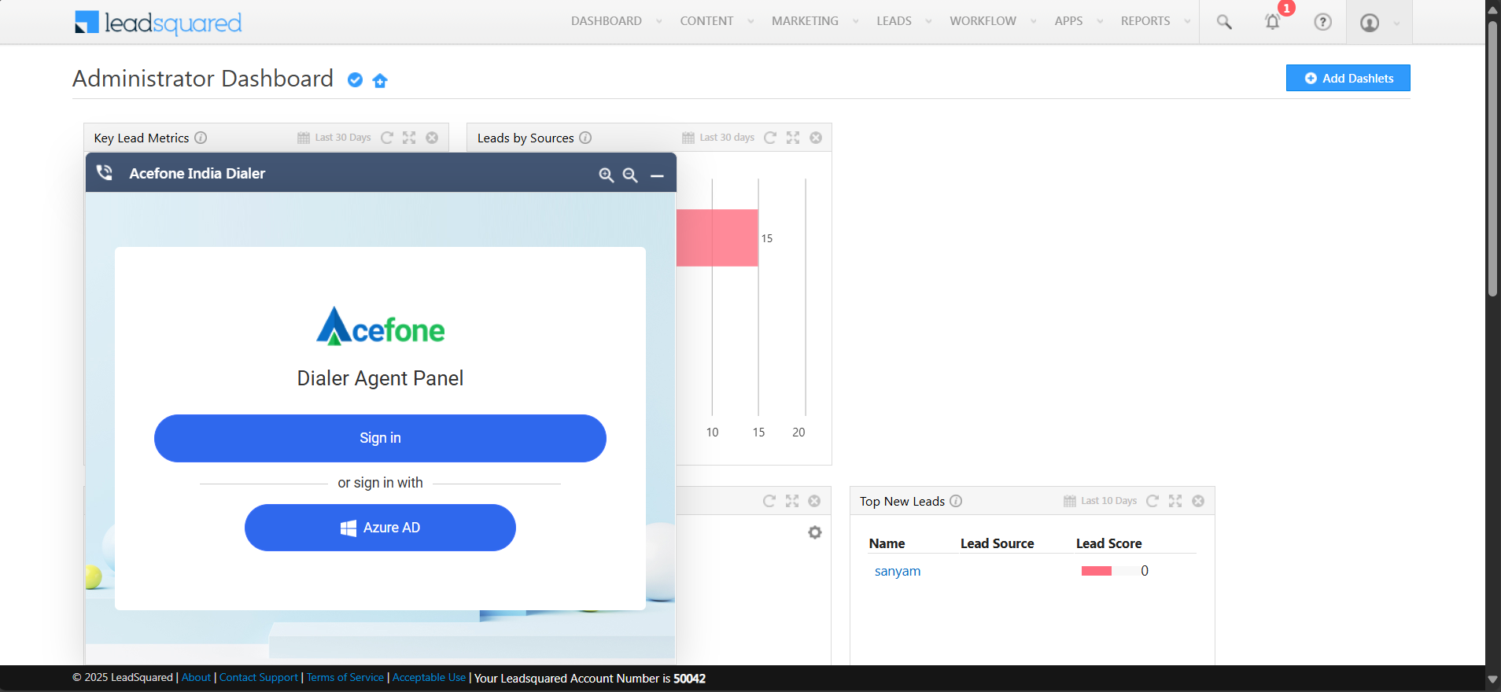Open the MARKETING menu
Screen dimensions: 1501x692
(x=805, y=21)
